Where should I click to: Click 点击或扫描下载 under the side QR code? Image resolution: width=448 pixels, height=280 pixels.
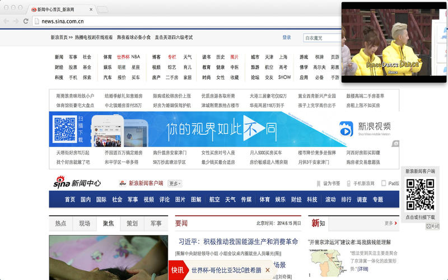click(421, 217)
